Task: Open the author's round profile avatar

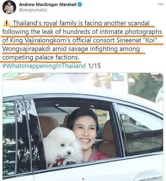Action: [9, 7]
